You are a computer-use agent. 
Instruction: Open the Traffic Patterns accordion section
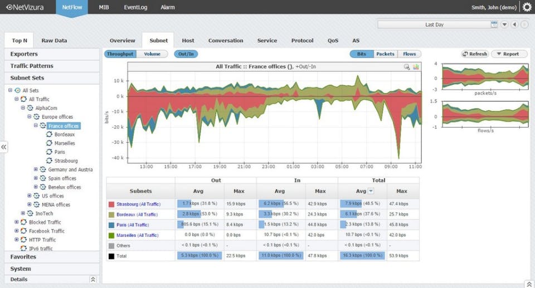click(x=52, y=66)
